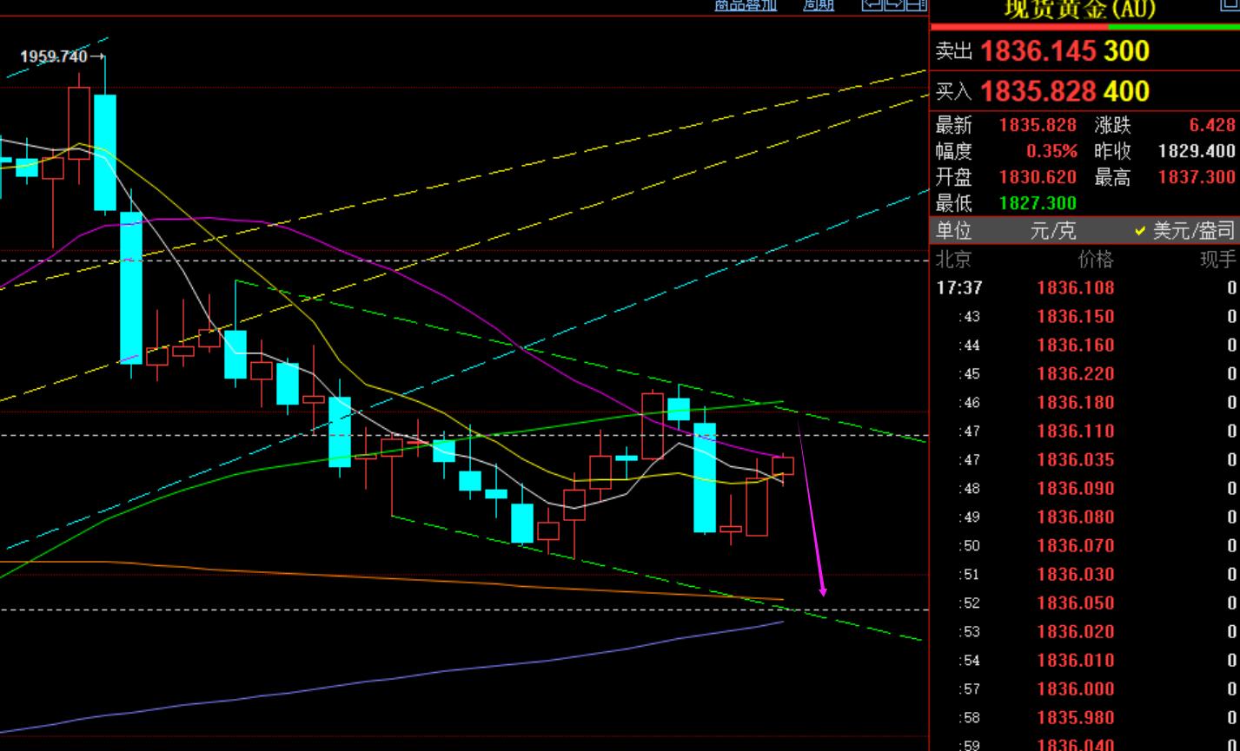Image resolution: width=1240 pixels, height=751 pixels.
Task: Click the 幅度 percentage 0.35%
Action: 1051,151
